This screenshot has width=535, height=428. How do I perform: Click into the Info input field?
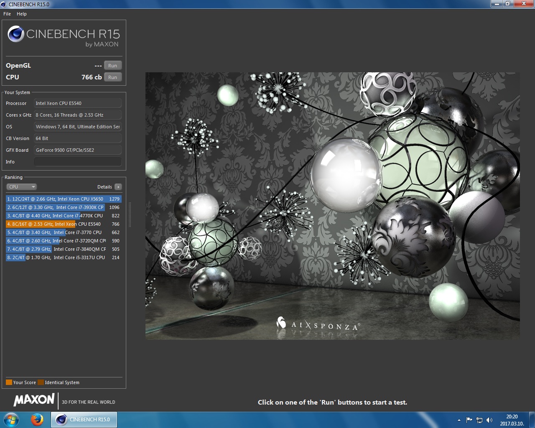[78, 162]
